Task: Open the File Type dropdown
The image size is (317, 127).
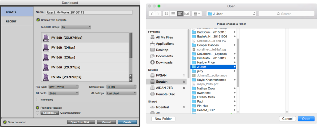Action: 63,87
